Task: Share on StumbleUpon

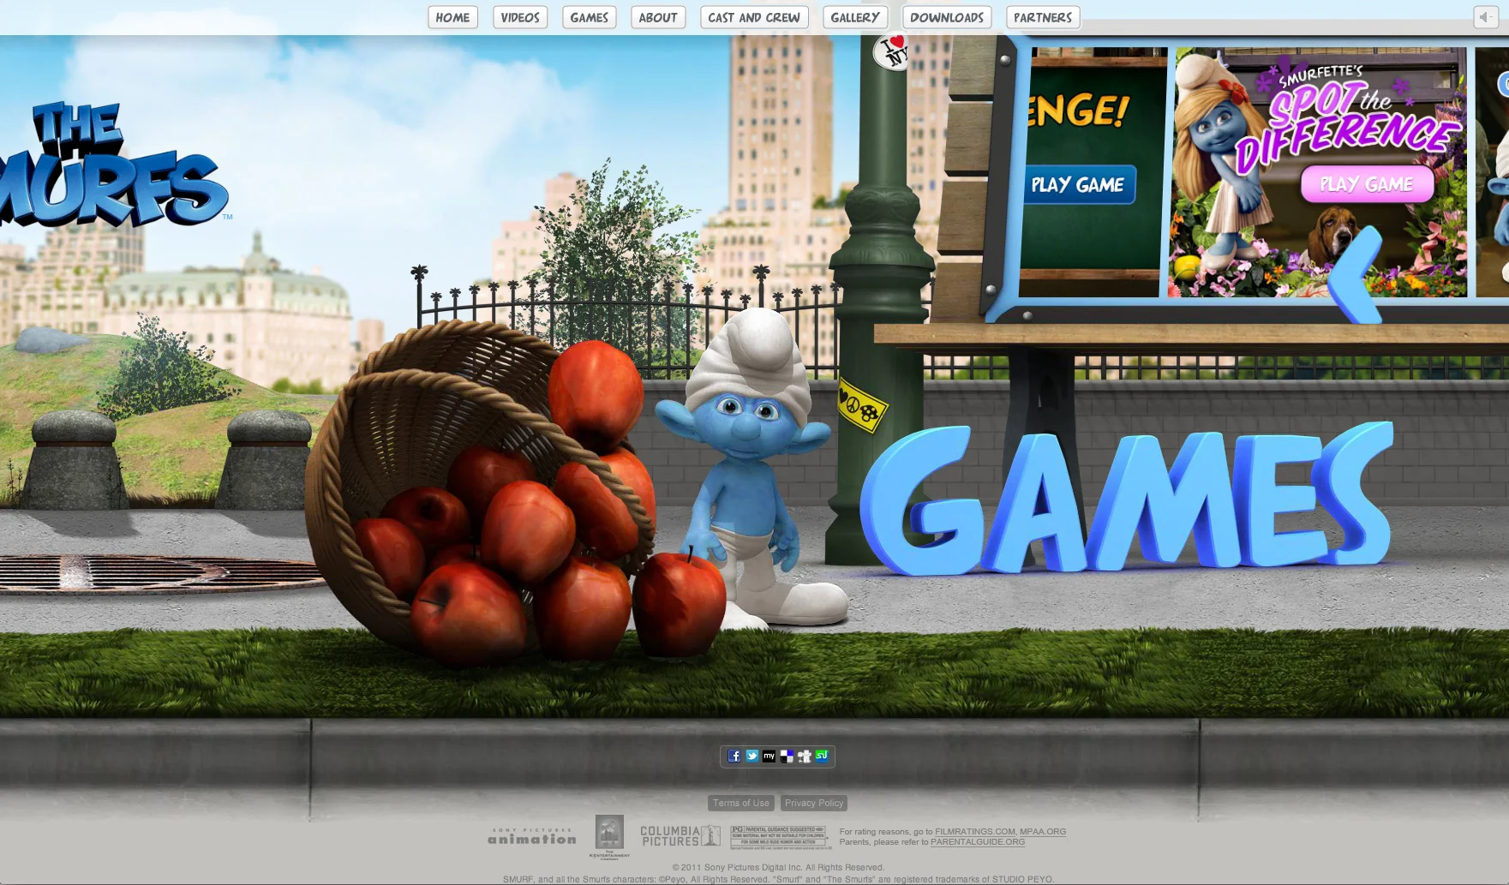Action: 822,756
